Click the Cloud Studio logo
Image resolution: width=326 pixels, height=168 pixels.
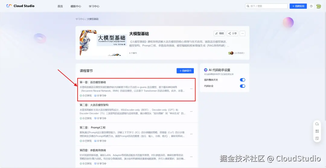click(20, 6)
